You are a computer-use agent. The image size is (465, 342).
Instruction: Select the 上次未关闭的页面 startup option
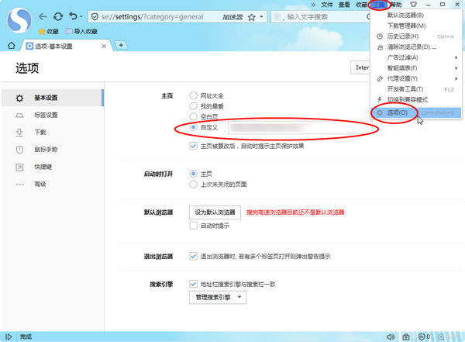194,185
